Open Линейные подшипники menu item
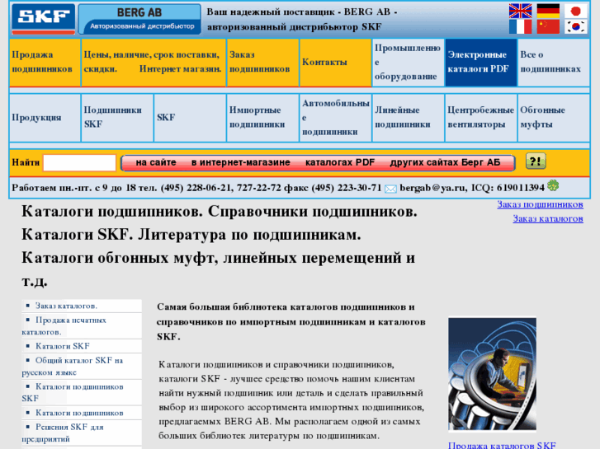Image resolution: width=600 pixels, height=449 pixels. pyautogui.click(x=409, y=118)
